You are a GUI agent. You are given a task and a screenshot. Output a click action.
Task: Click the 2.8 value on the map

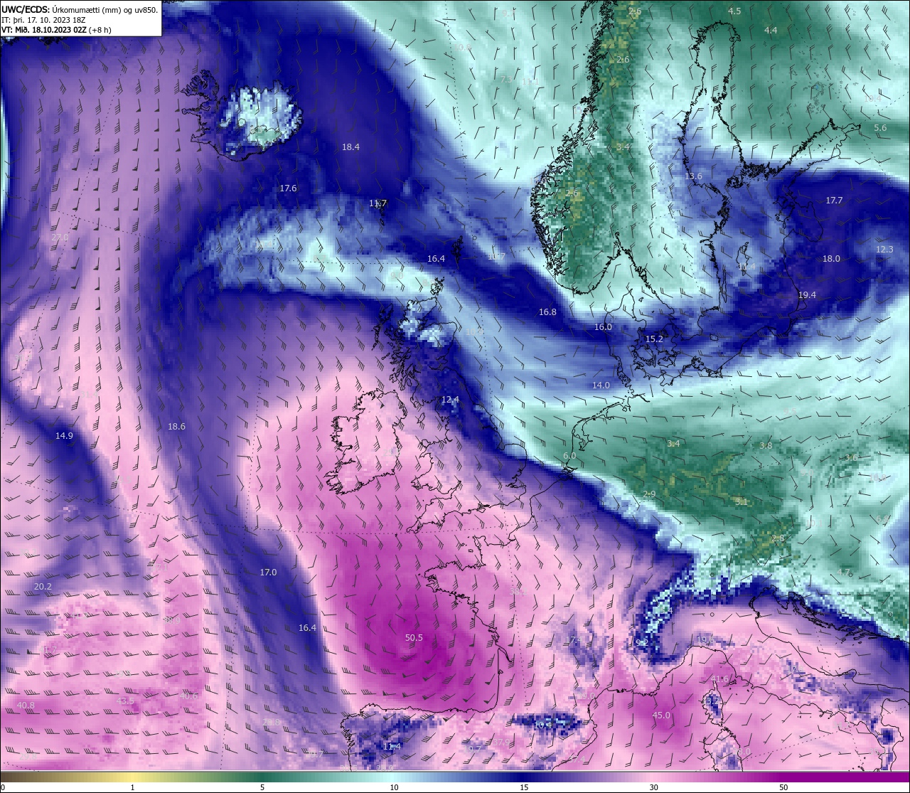pos(778,538)
